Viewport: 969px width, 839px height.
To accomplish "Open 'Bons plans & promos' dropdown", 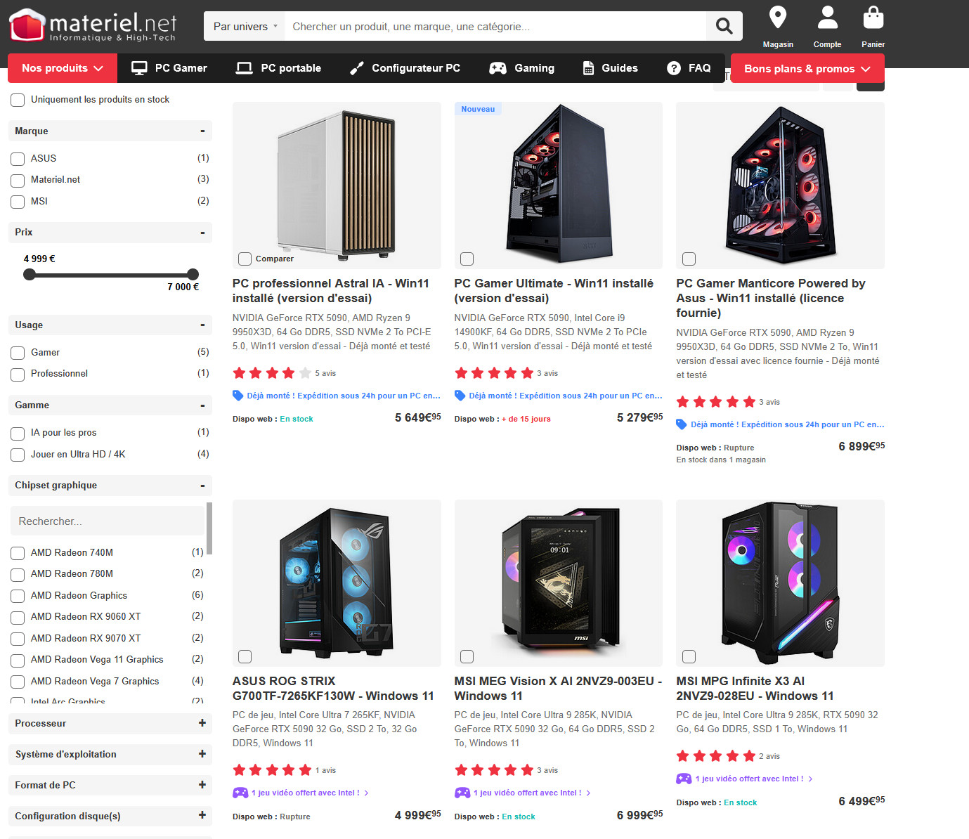I will pos(807,68).
